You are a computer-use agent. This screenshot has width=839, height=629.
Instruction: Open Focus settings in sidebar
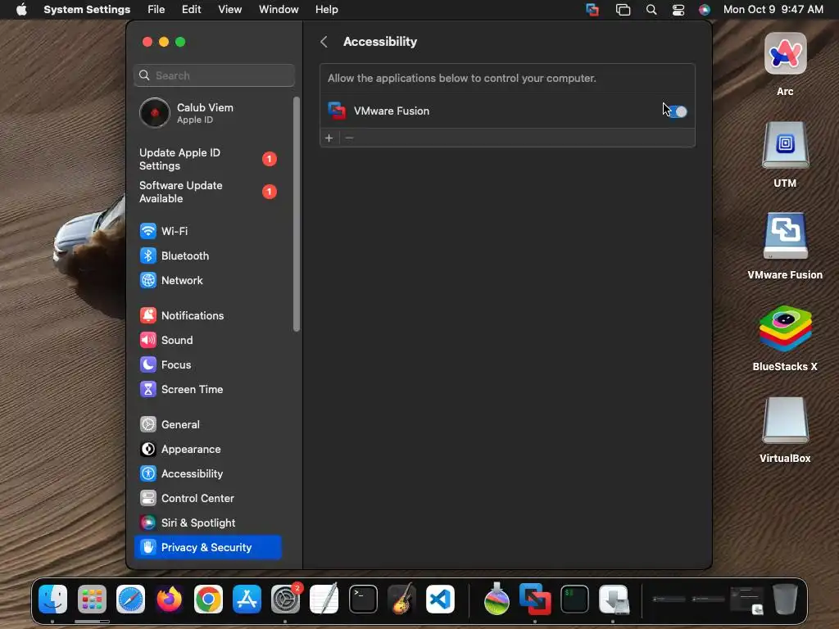[x=208, y=364]
